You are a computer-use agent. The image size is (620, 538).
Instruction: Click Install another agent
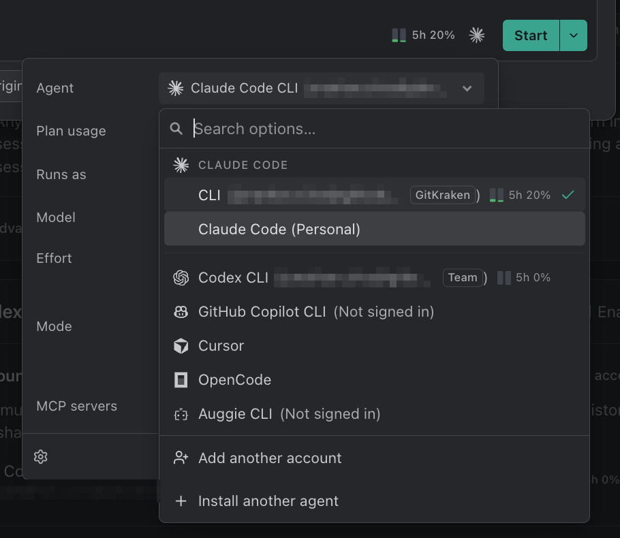point(375,501)
